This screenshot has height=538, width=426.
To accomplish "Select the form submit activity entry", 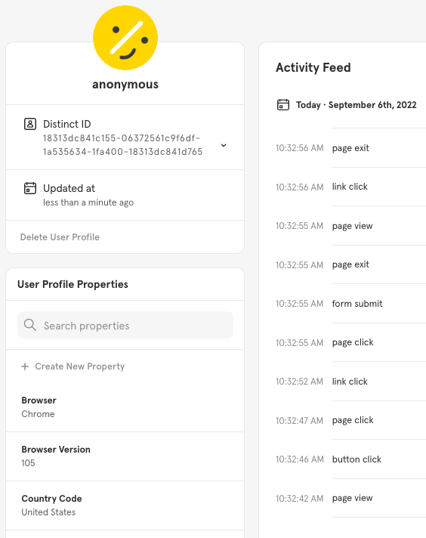I will pos(350,304).
